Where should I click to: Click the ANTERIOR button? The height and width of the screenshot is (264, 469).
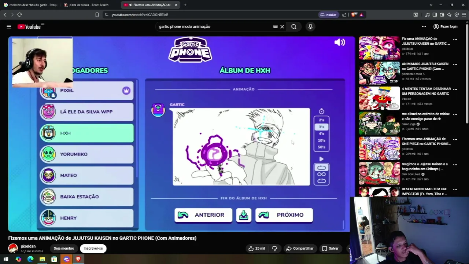(203, 215)
